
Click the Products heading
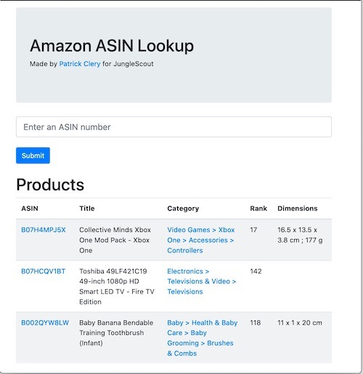pyautogui.click(x=50, y=185)
